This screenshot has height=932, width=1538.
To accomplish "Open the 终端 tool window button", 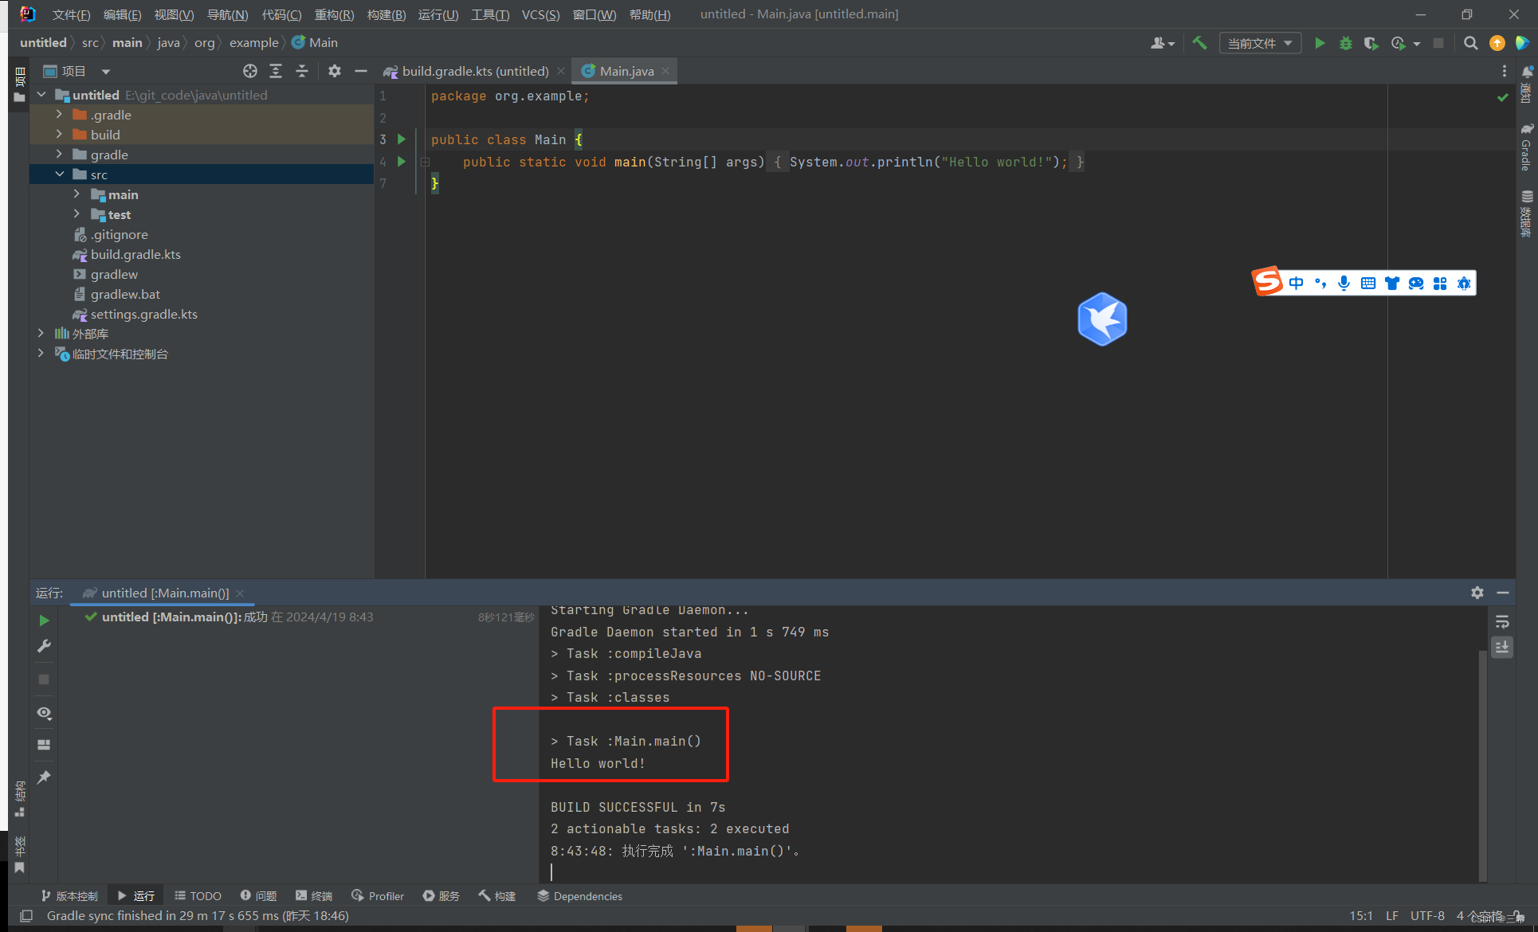I will 314,896.
